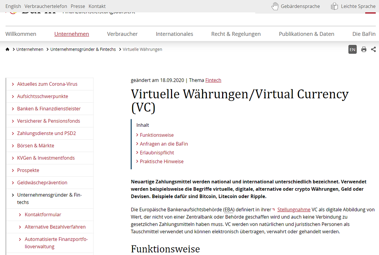Click chevron beside Prospekte

13,170
